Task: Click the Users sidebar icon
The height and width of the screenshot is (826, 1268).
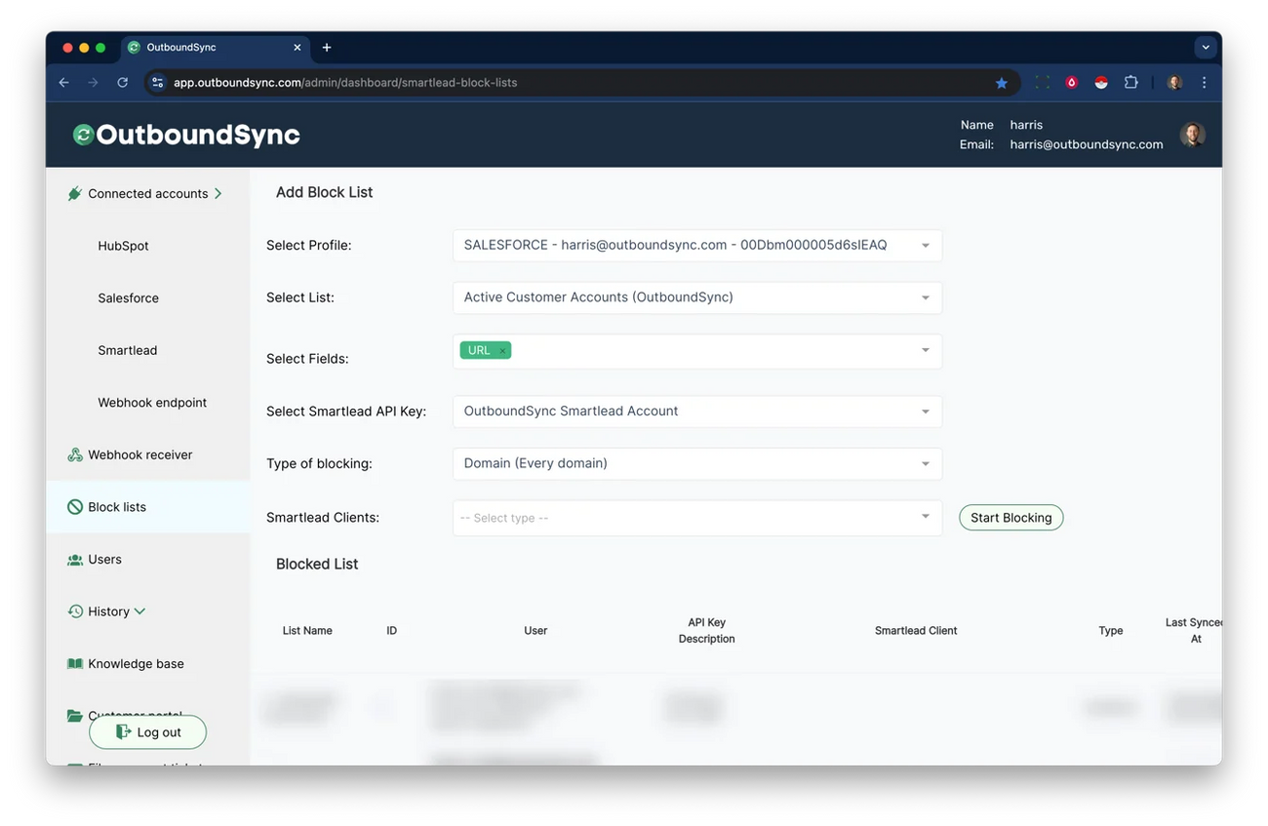Action: coord(75,559)
